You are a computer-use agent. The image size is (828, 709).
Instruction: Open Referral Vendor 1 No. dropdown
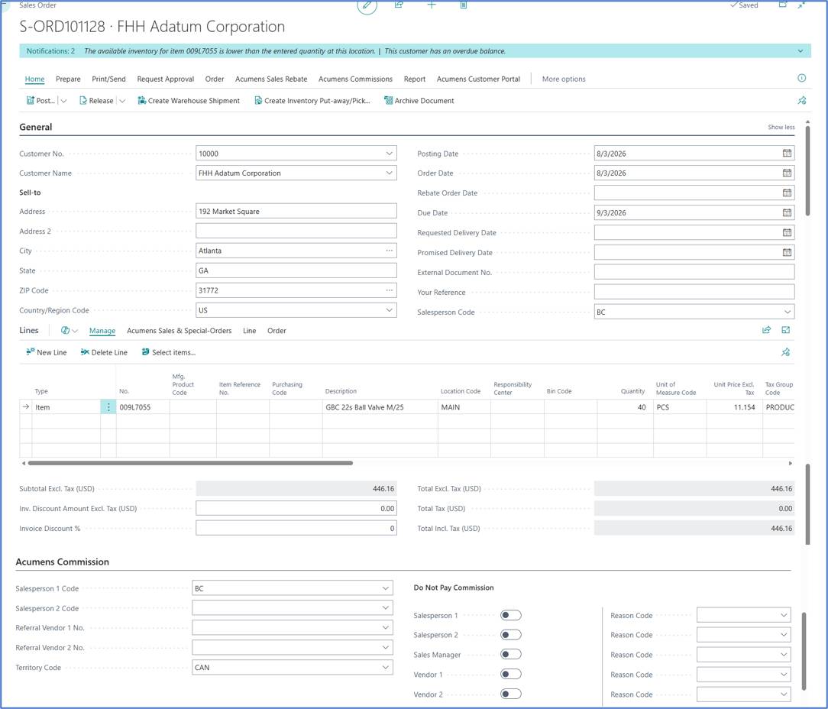[386, 628]
